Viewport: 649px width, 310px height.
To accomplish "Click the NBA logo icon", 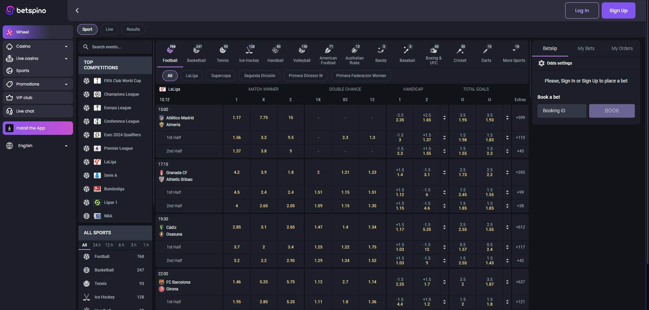I will pyautogui.click(x=97, y=216).
